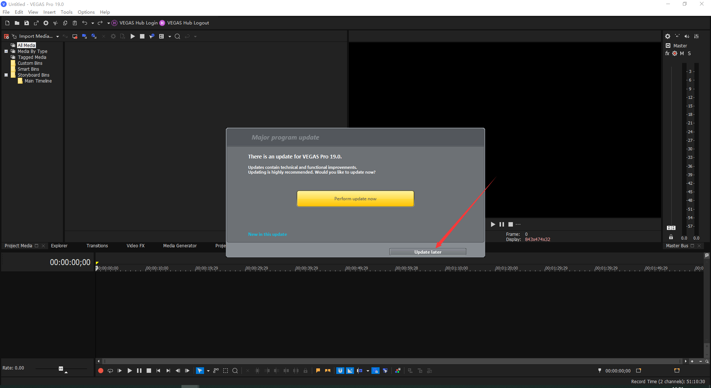This screenshot has width=711, height=388.
Task: Click the Insert Region orange icon
Action: 328,371
